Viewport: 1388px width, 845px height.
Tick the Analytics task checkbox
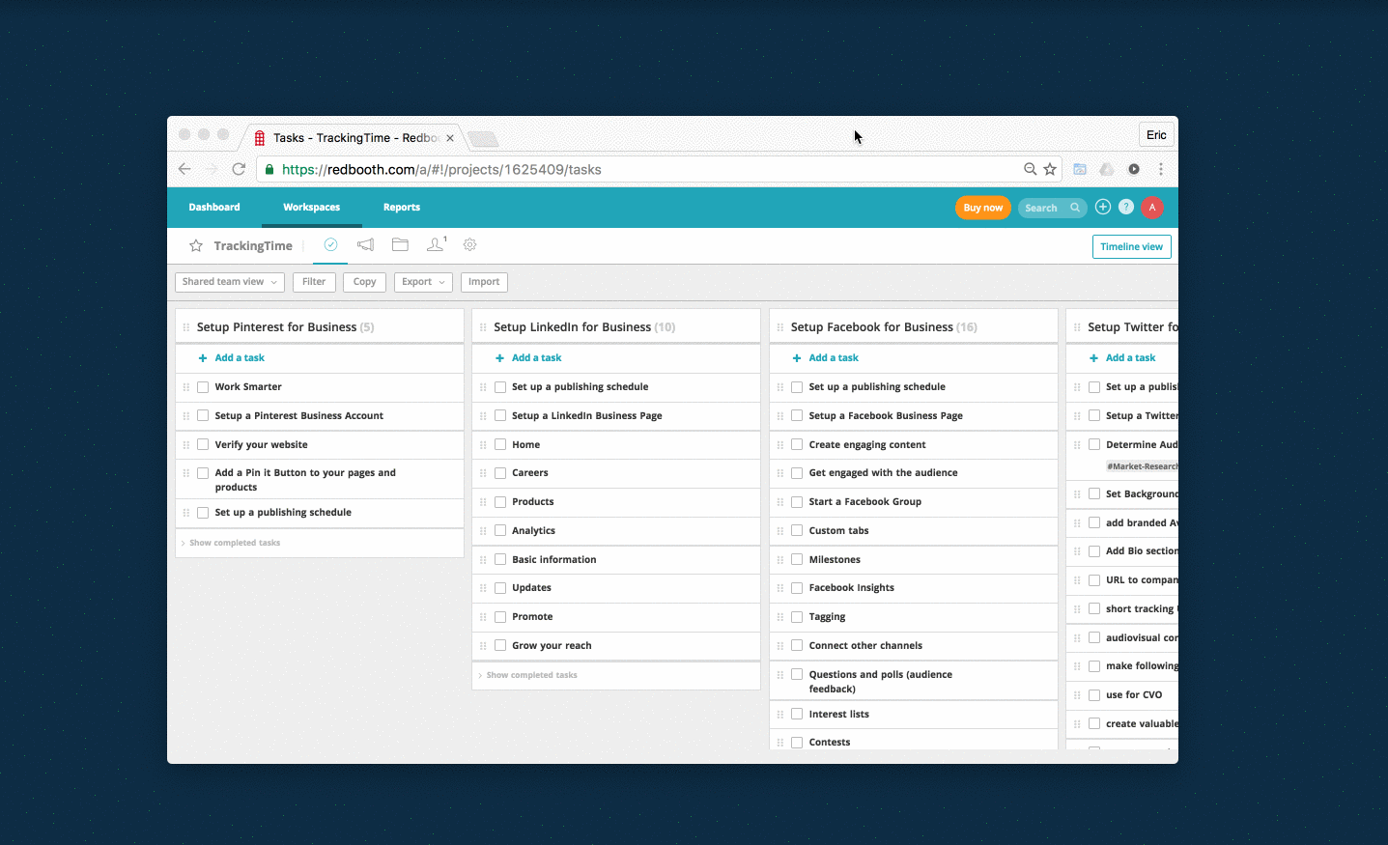[x=500, y=530]
